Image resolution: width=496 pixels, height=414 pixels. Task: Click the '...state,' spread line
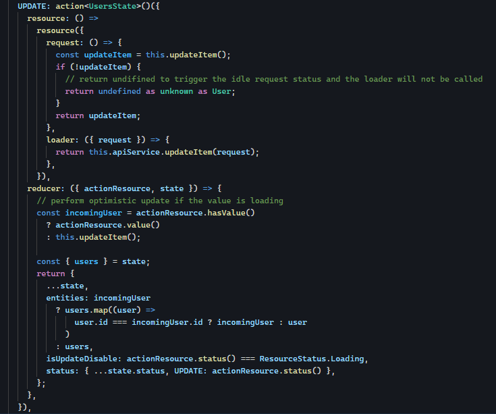tap(67, 286)
